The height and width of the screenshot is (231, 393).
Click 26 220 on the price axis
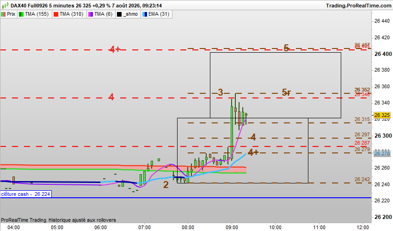pyautogui.click(x=382, y=201)
